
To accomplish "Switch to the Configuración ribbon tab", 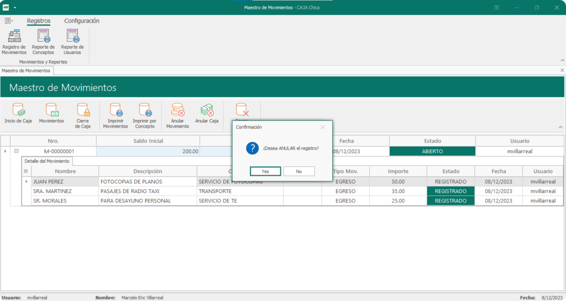I will click(82, 21).
